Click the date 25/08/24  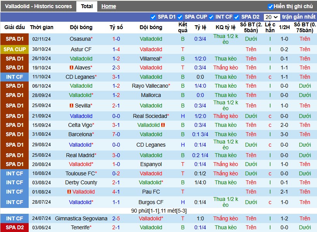[41, 155]
